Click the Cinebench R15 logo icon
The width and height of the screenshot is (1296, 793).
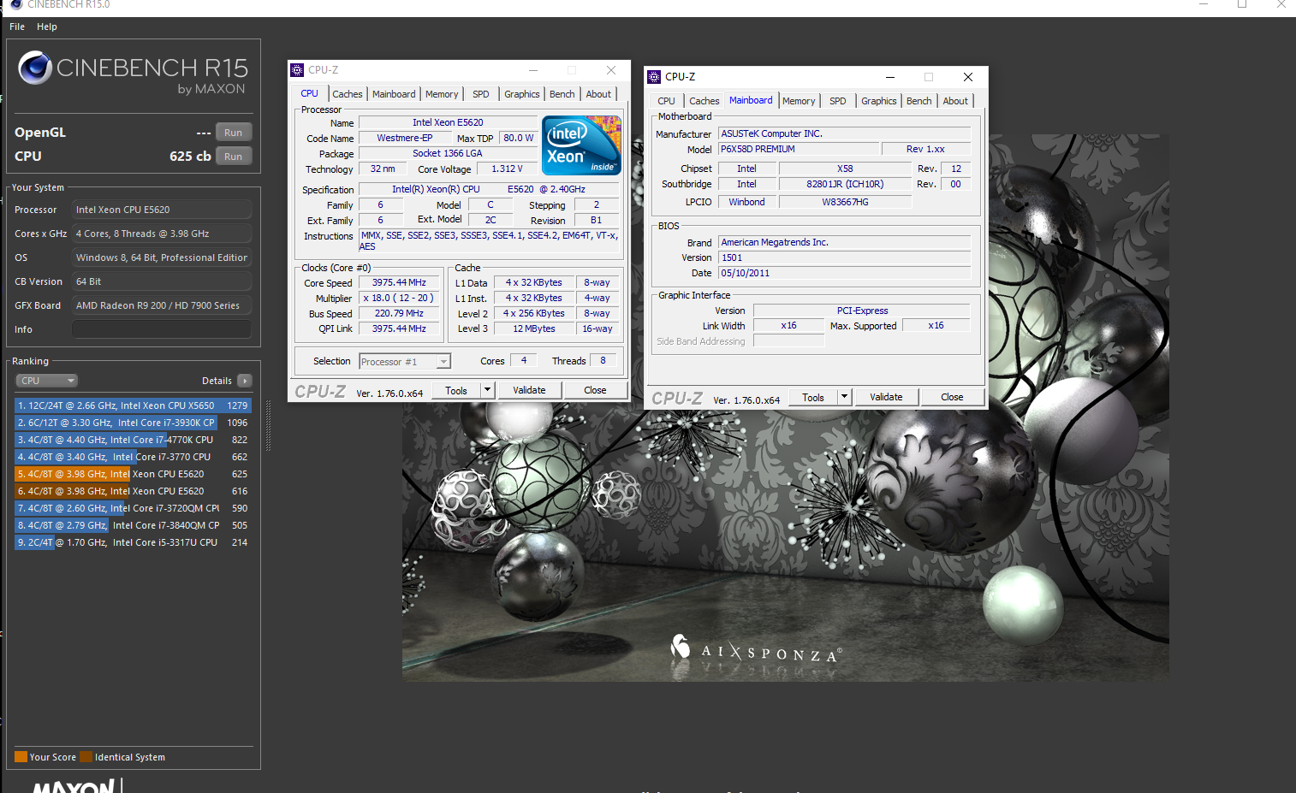pos(35,68)
